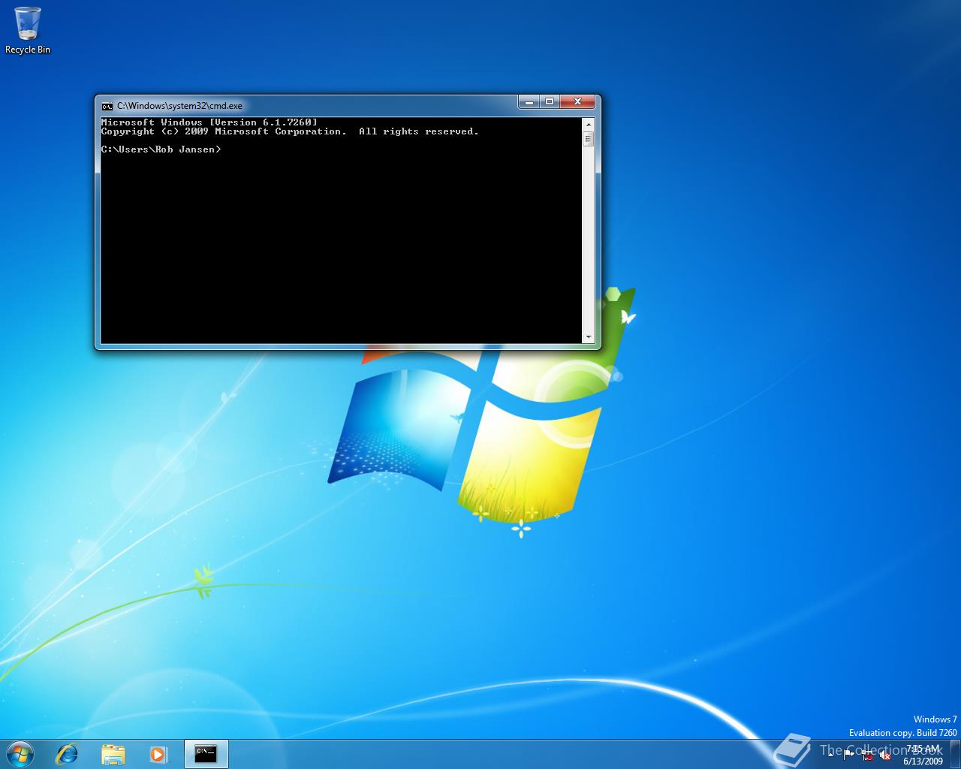Image resolution: width=961 pixels, height=769 pixels.
Task: Open Action Center flag tray icon
Action: 849,755
